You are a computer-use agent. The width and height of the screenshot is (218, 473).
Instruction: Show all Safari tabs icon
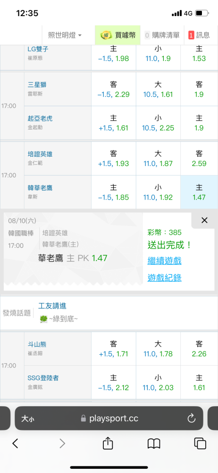200,443
